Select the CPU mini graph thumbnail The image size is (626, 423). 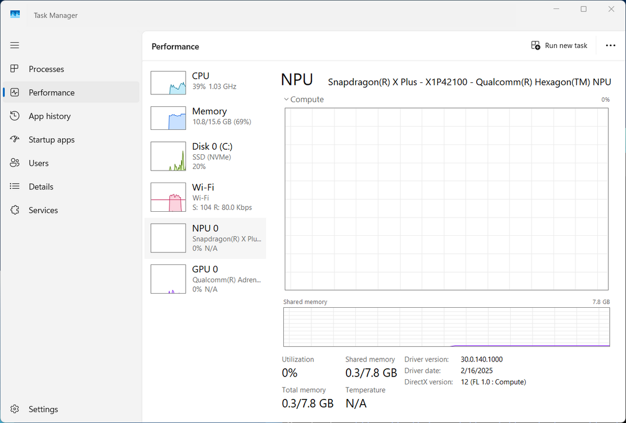[x=168, y=83]
